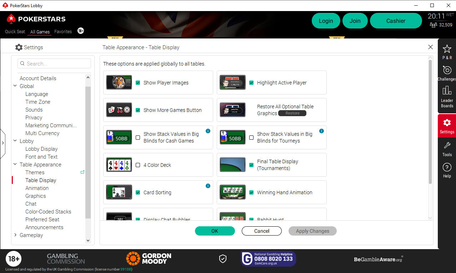
Task: Open Challenges target icon in sidebar
Action: click(x=447, y=70)
